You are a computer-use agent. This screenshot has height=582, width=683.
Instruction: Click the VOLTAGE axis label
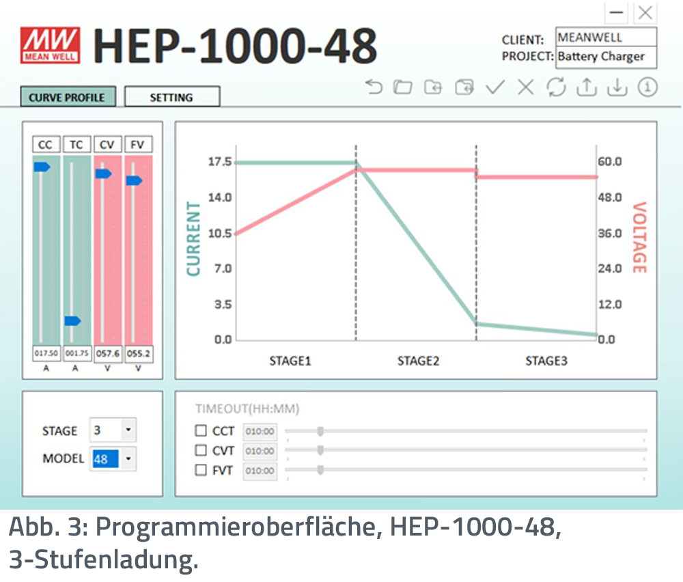point(639,238)
